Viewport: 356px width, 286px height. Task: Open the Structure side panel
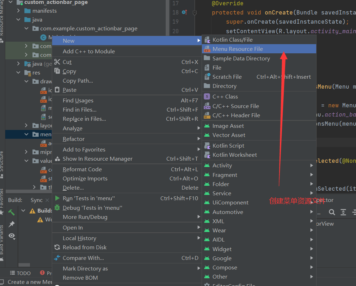click(x=2, y=165)
